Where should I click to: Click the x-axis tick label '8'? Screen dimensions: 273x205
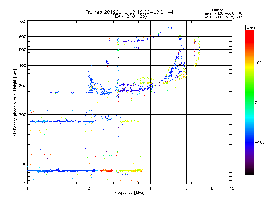(x=212, y=188)
